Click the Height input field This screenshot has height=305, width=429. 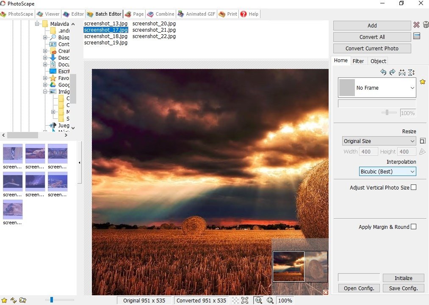point(407,151)
